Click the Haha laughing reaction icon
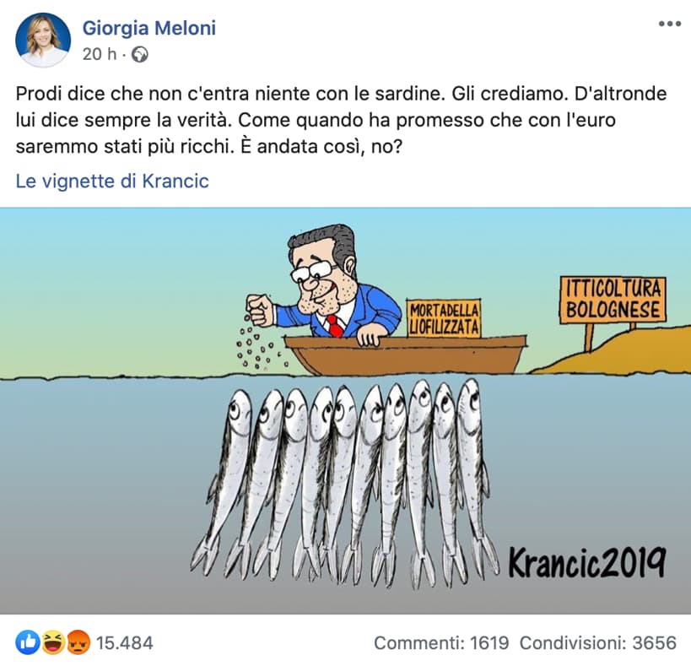 (x=53, y=643)
